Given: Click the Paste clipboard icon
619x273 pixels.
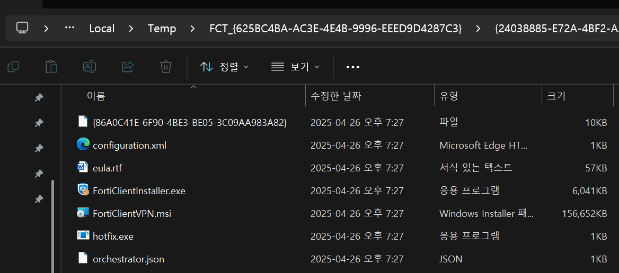Looking at the screenshot, I should (51, 67).
